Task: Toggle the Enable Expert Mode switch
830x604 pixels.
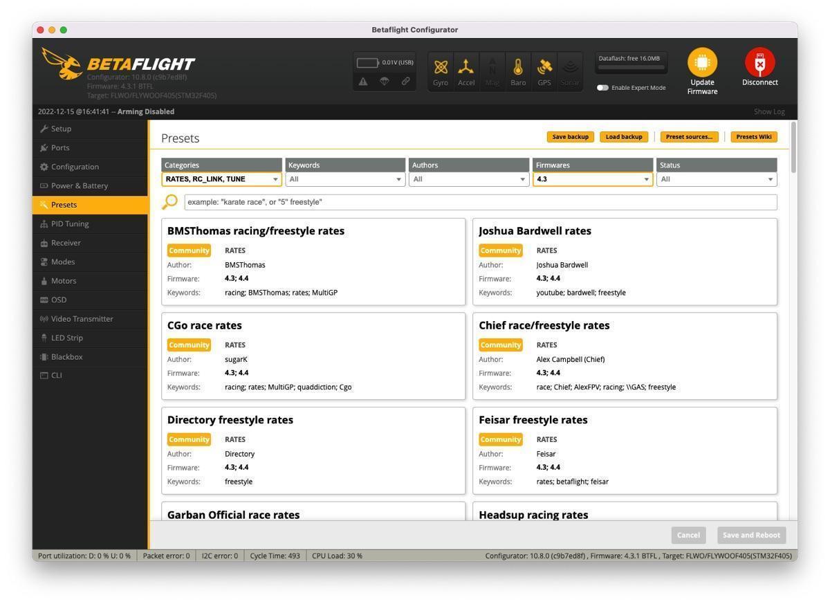Action: click(x=602, y=88)
